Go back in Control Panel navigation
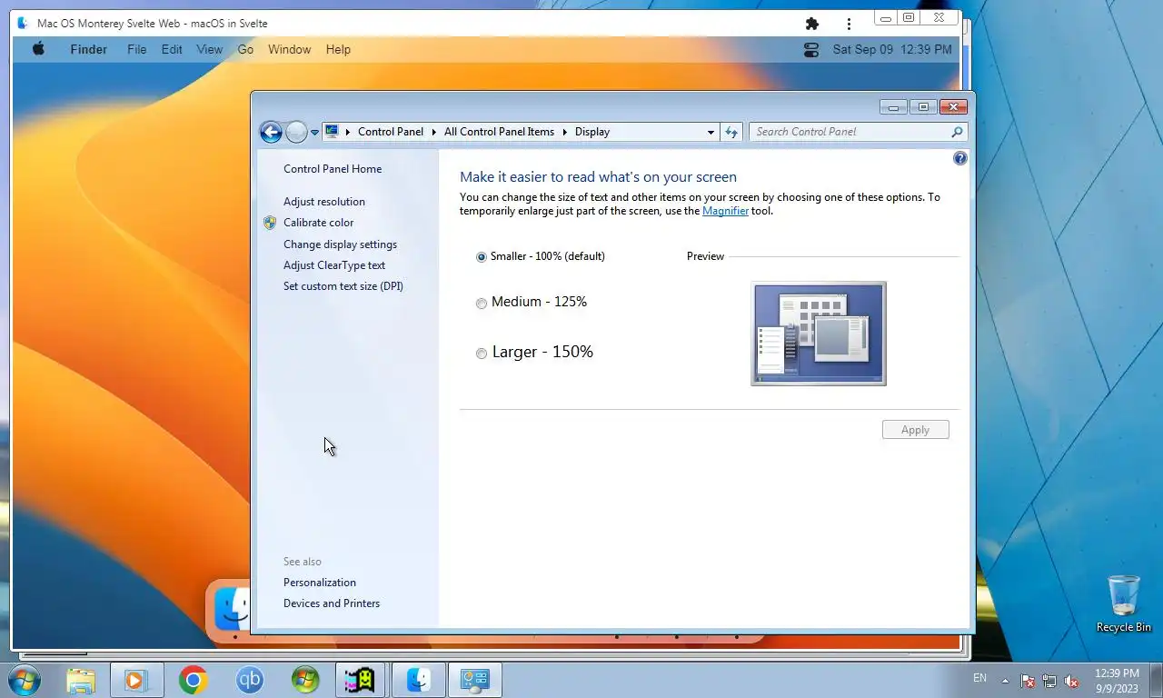 pos(271,132)
